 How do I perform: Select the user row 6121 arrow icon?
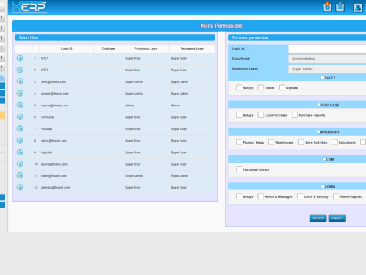tap(20, 58)
